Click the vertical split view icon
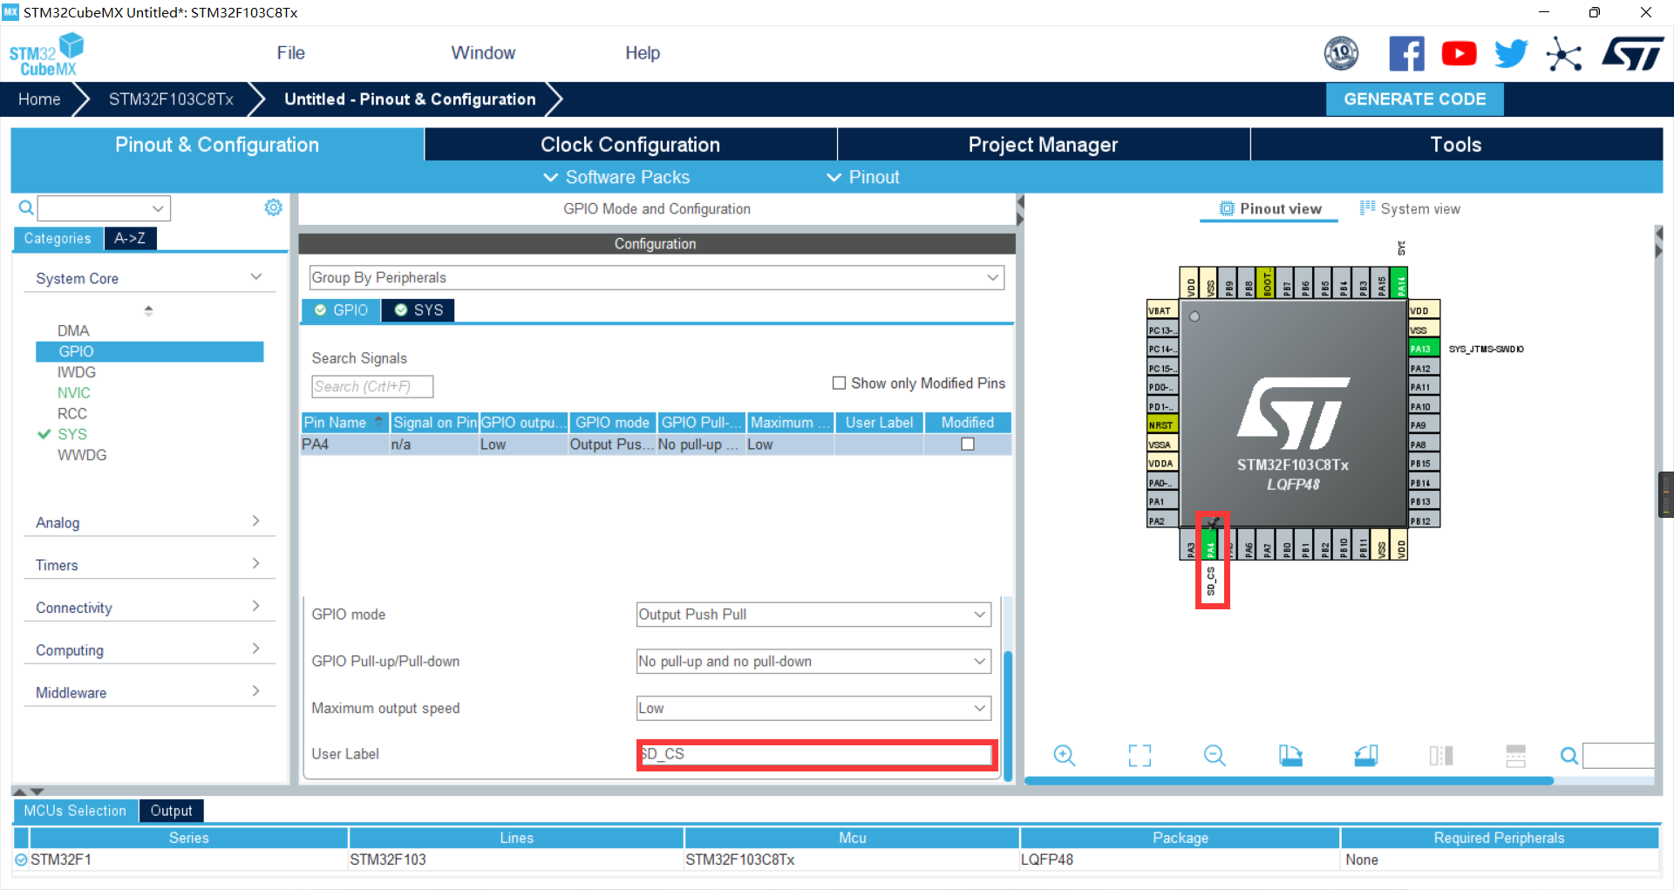The width and height of the screenshot is (1674, 890). [1441, 756]
